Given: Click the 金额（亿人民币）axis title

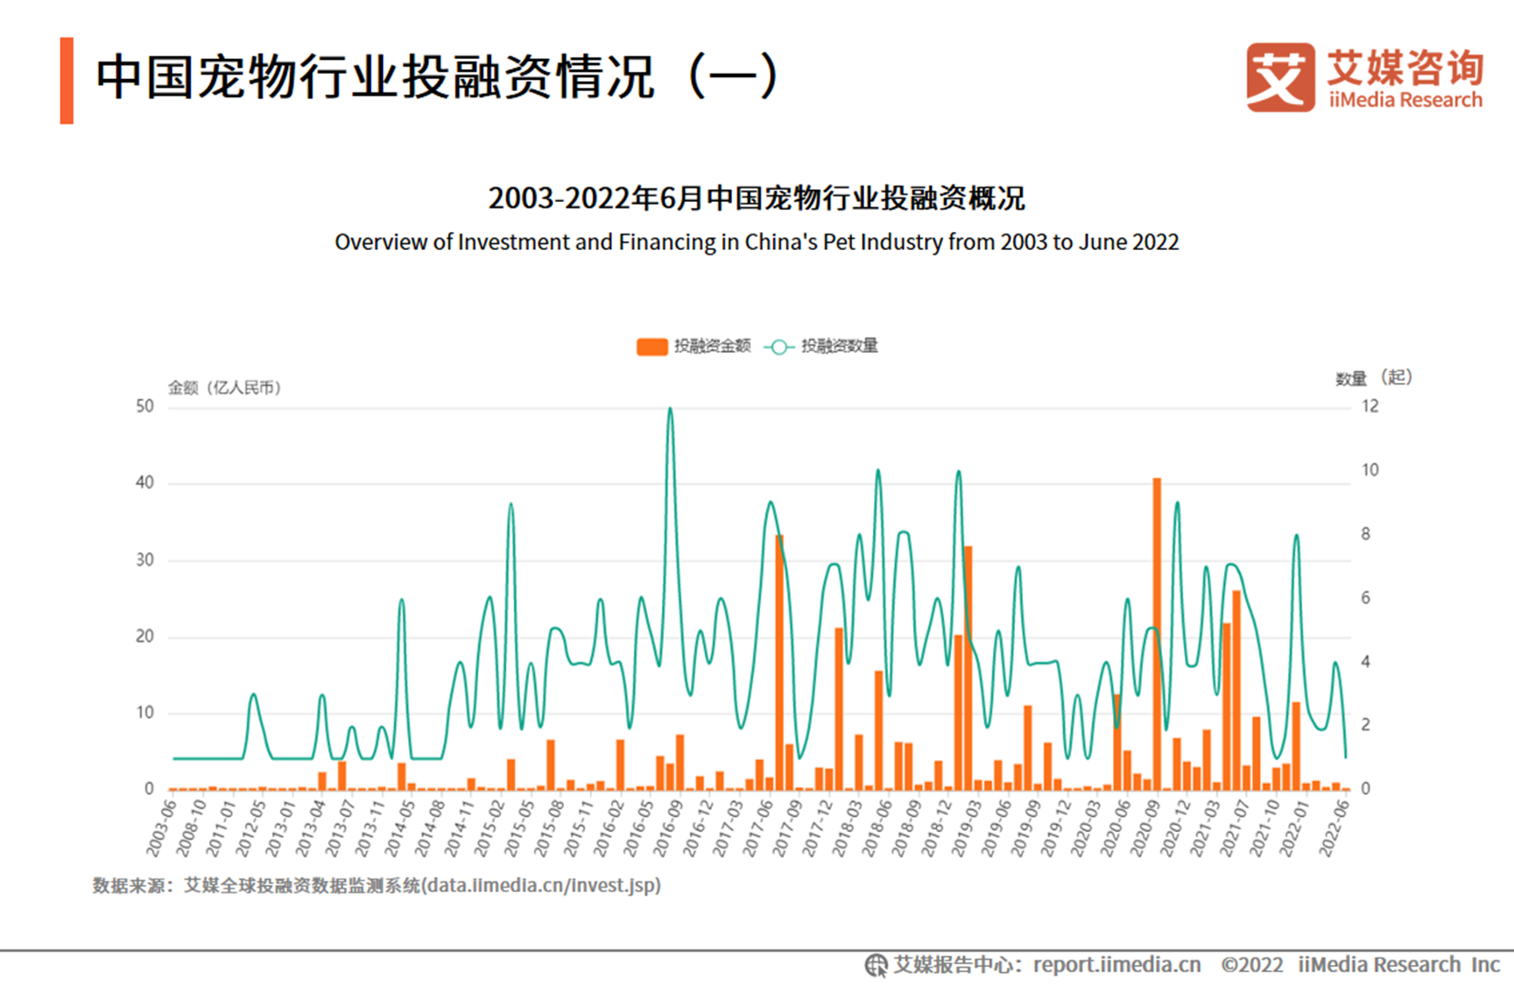Looking at the screenshot, I should tap(226, 387).
